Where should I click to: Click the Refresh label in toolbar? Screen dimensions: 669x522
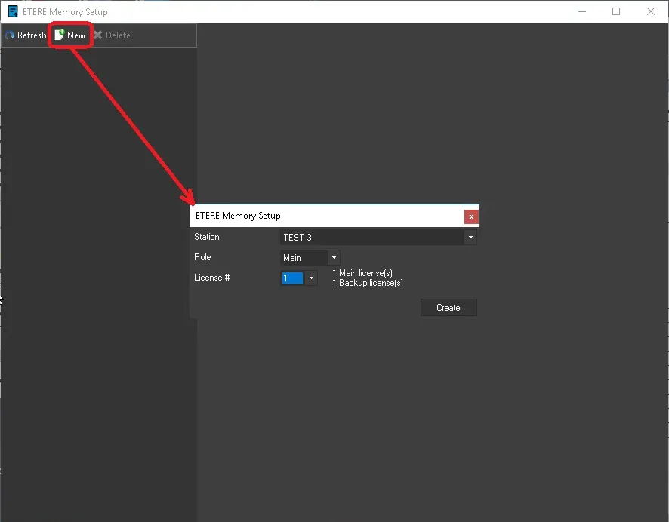pos(32,35)
